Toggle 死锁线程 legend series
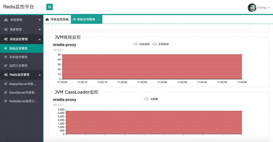The height and width of the screenshot is (142, 273). [x=160, y=44]
